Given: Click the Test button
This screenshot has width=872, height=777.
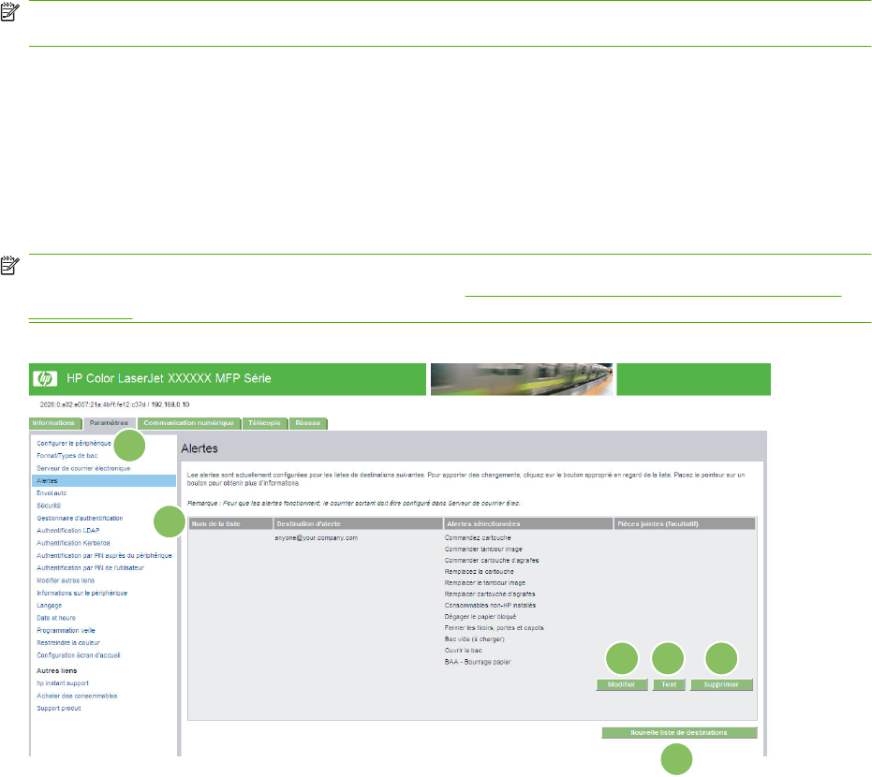Looking at the screenshot, I should pyautogui.click(x=669, y=685).
